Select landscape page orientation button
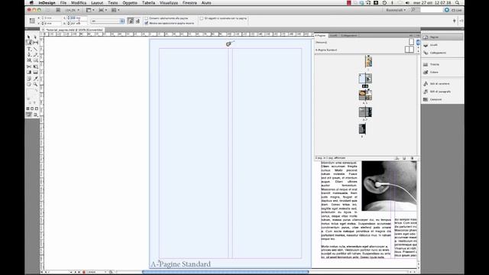This screenshot has width=489, height=275. click(x=138, y=21)
